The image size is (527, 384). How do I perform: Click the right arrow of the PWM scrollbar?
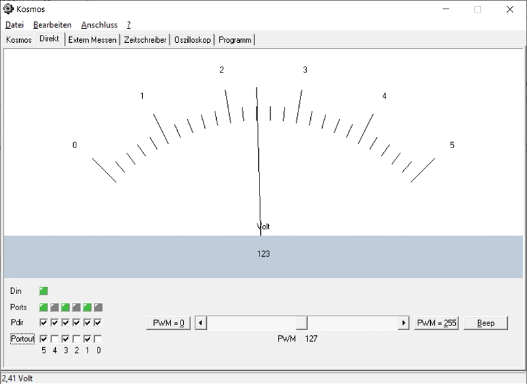pos(403,323)
